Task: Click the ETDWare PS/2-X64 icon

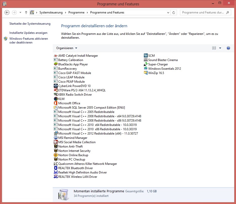Action: coord(56,90)
